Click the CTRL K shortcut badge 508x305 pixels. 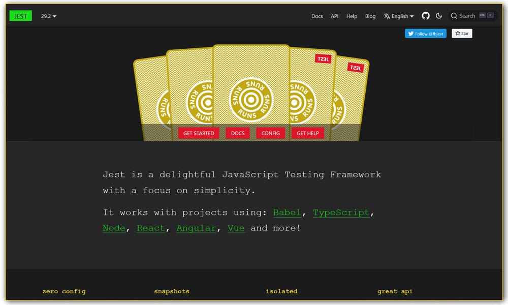click(487, 15)
